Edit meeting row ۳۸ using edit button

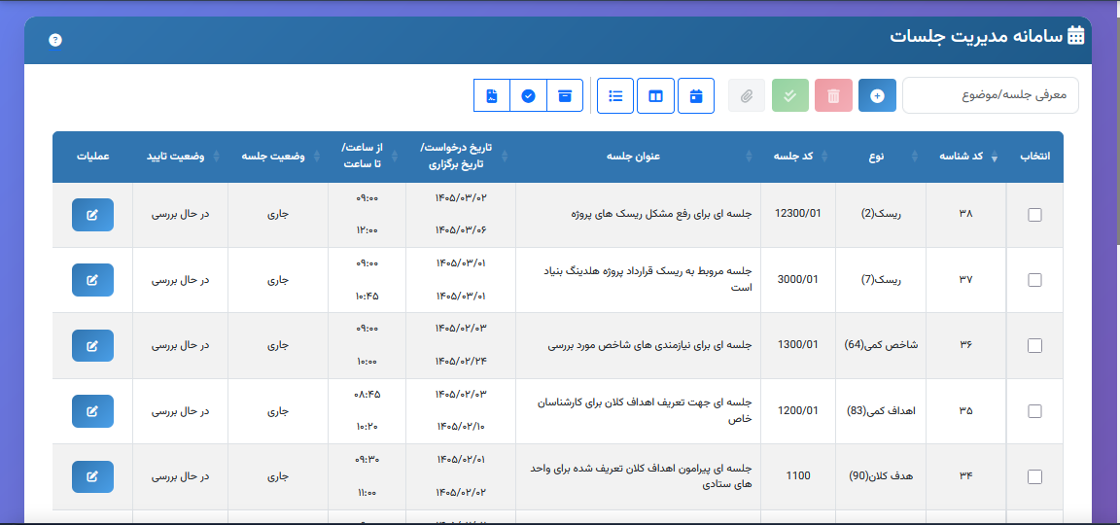point(92,215)
